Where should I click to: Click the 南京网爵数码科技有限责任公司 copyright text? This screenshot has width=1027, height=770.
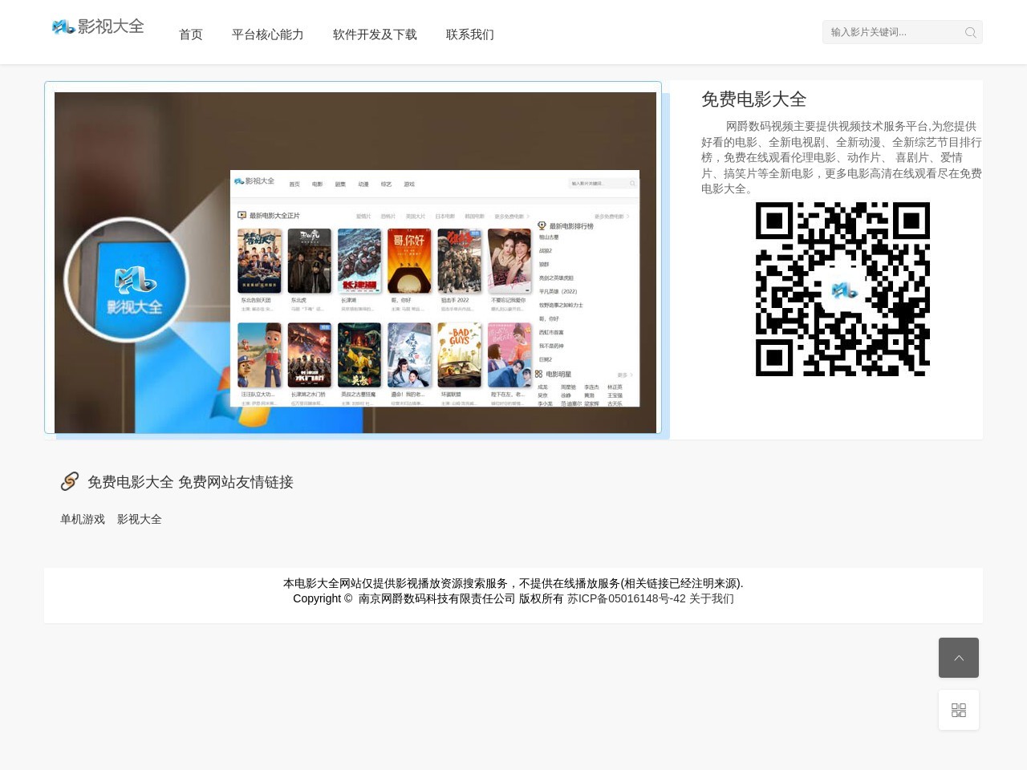[x=436, y=598]
